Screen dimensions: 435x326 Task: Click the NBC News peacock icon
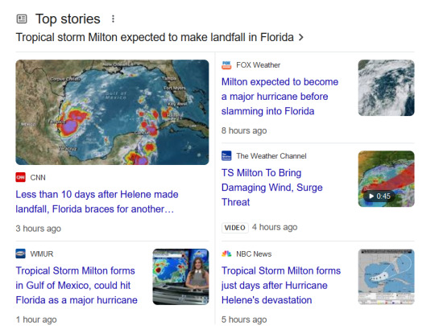[x=226, y=254]
